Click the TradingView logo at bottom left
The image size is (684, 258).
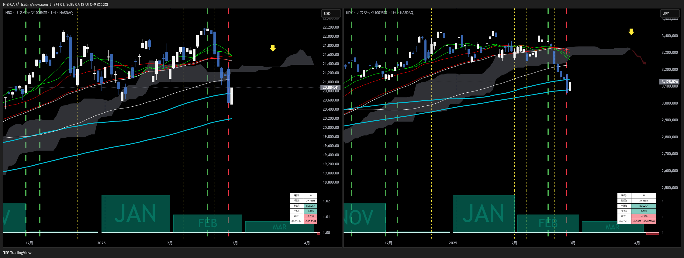point(17,253)
